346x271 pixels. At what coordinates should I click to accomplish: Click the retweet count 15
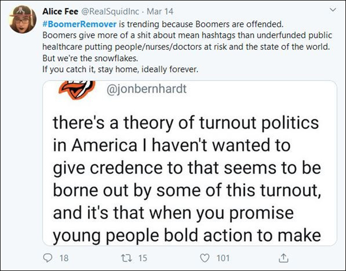(x=143, y=259)
